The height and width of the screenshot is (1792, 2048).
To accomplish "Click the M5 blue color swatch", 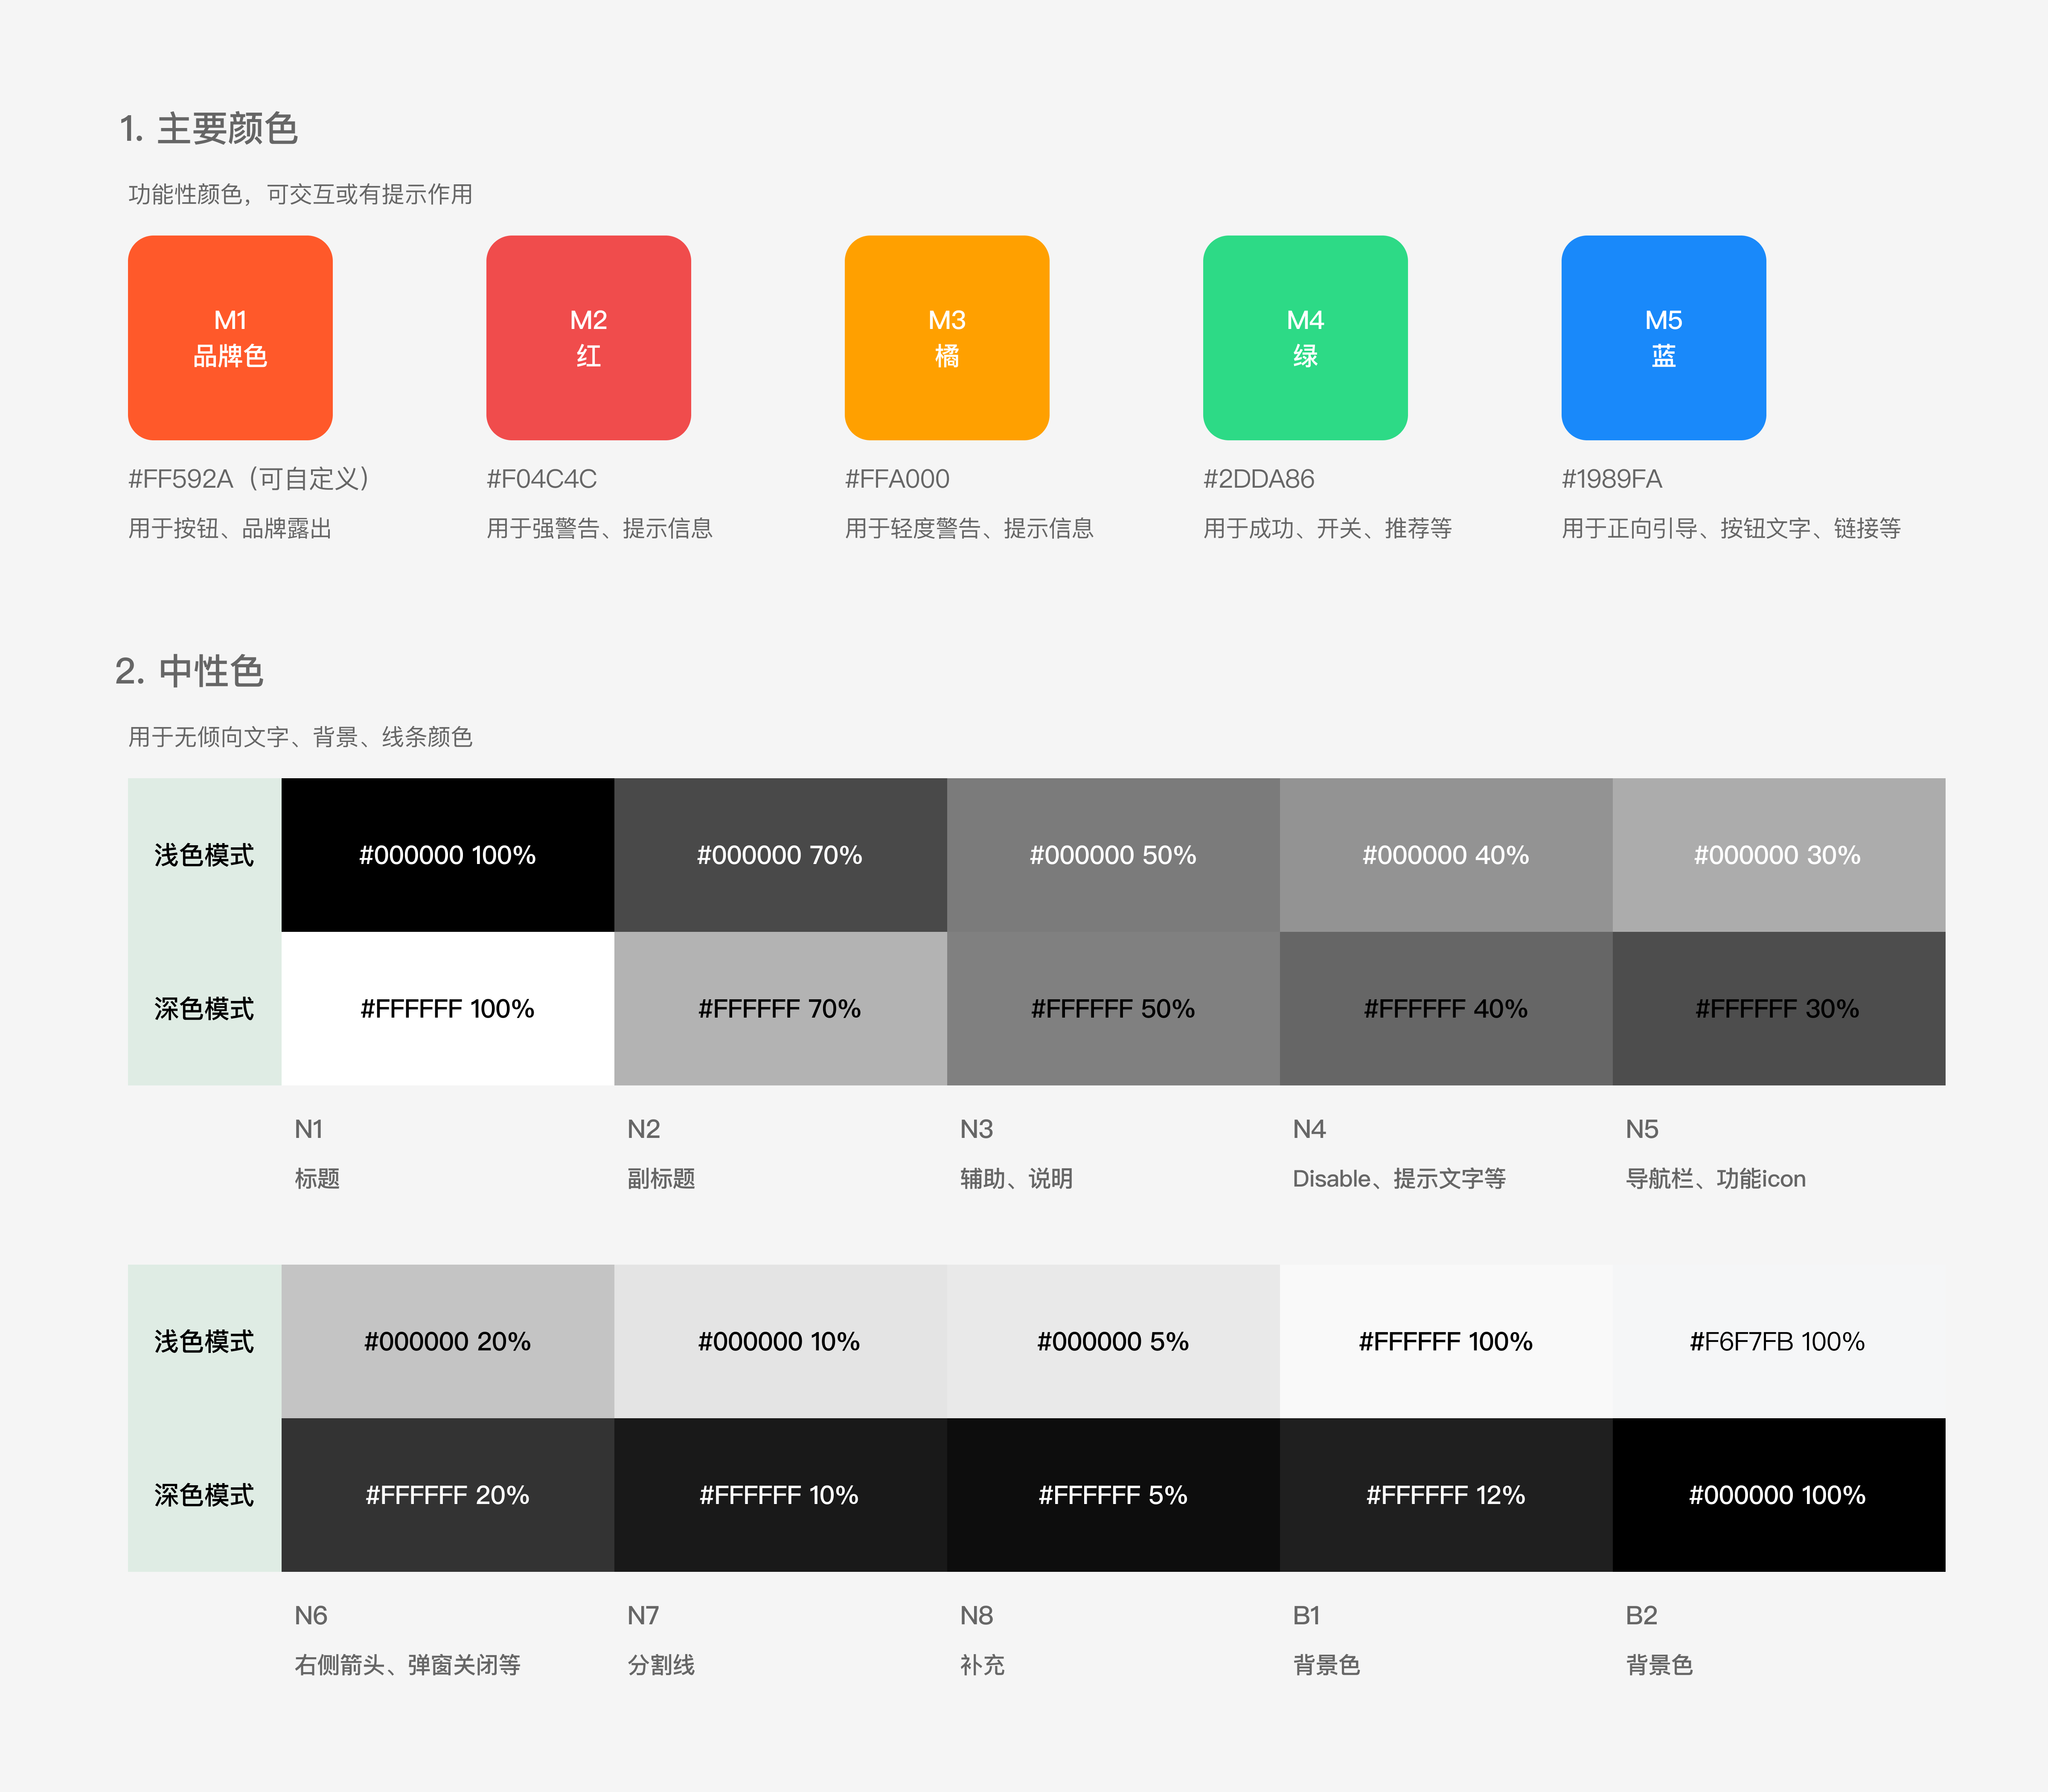I will pyautogui.click(x=1663, y=338).
